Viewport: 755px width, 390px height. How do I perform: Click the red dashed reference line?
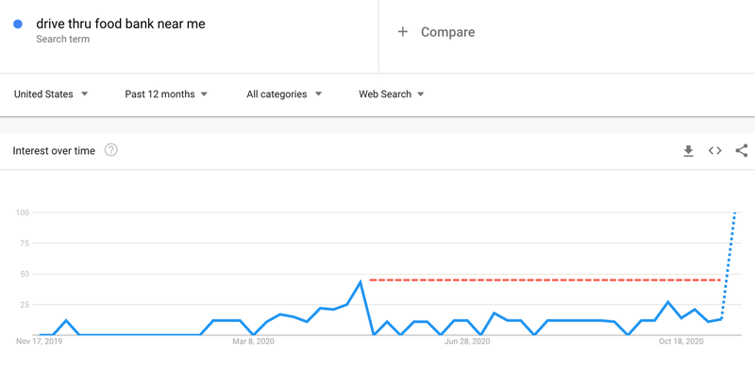pos(545,280)
